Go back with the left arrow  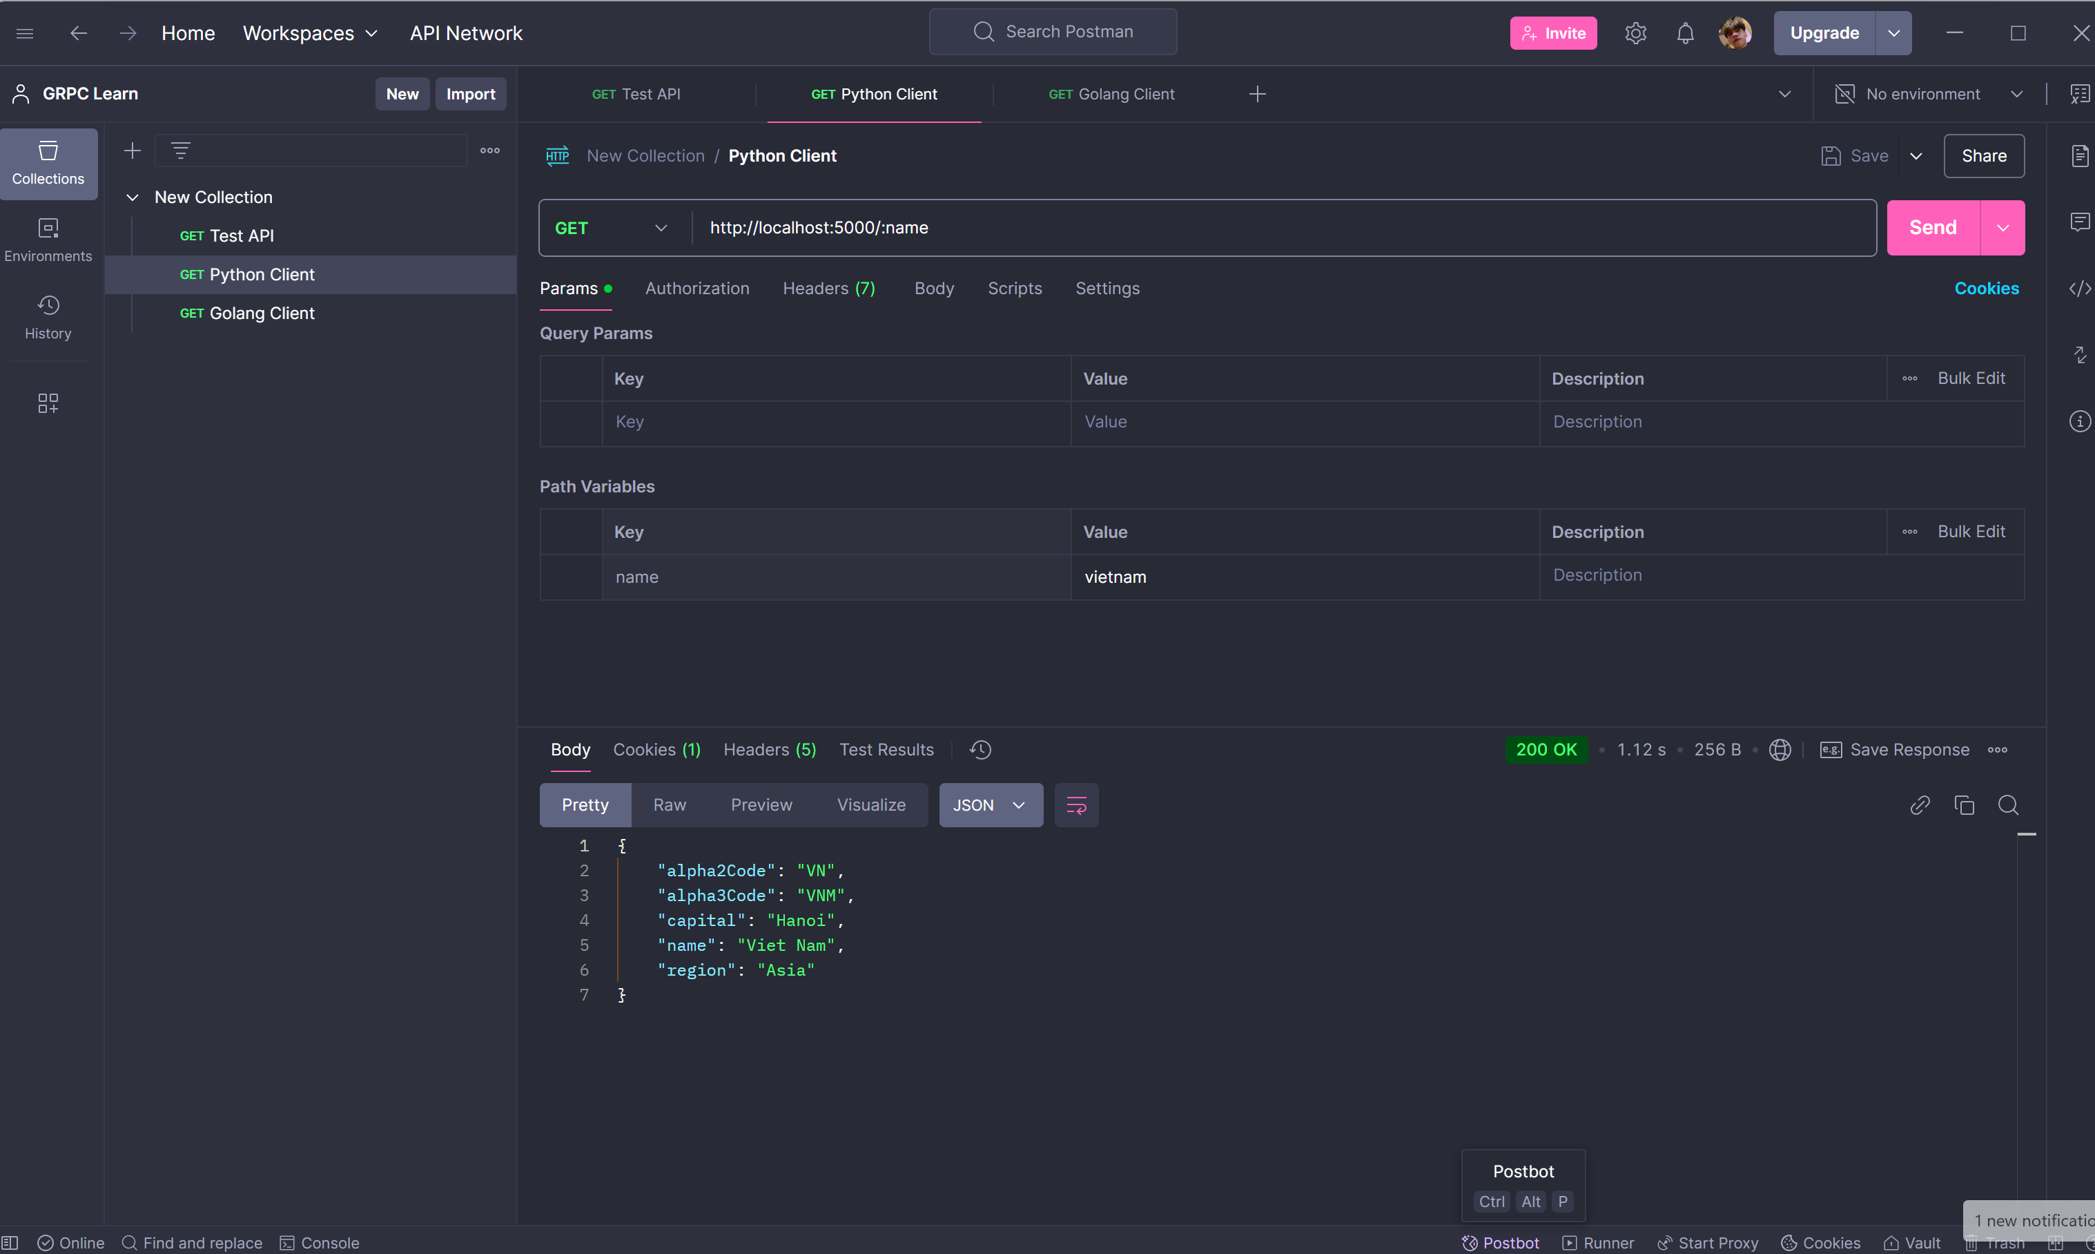click(x=79, y=33)
